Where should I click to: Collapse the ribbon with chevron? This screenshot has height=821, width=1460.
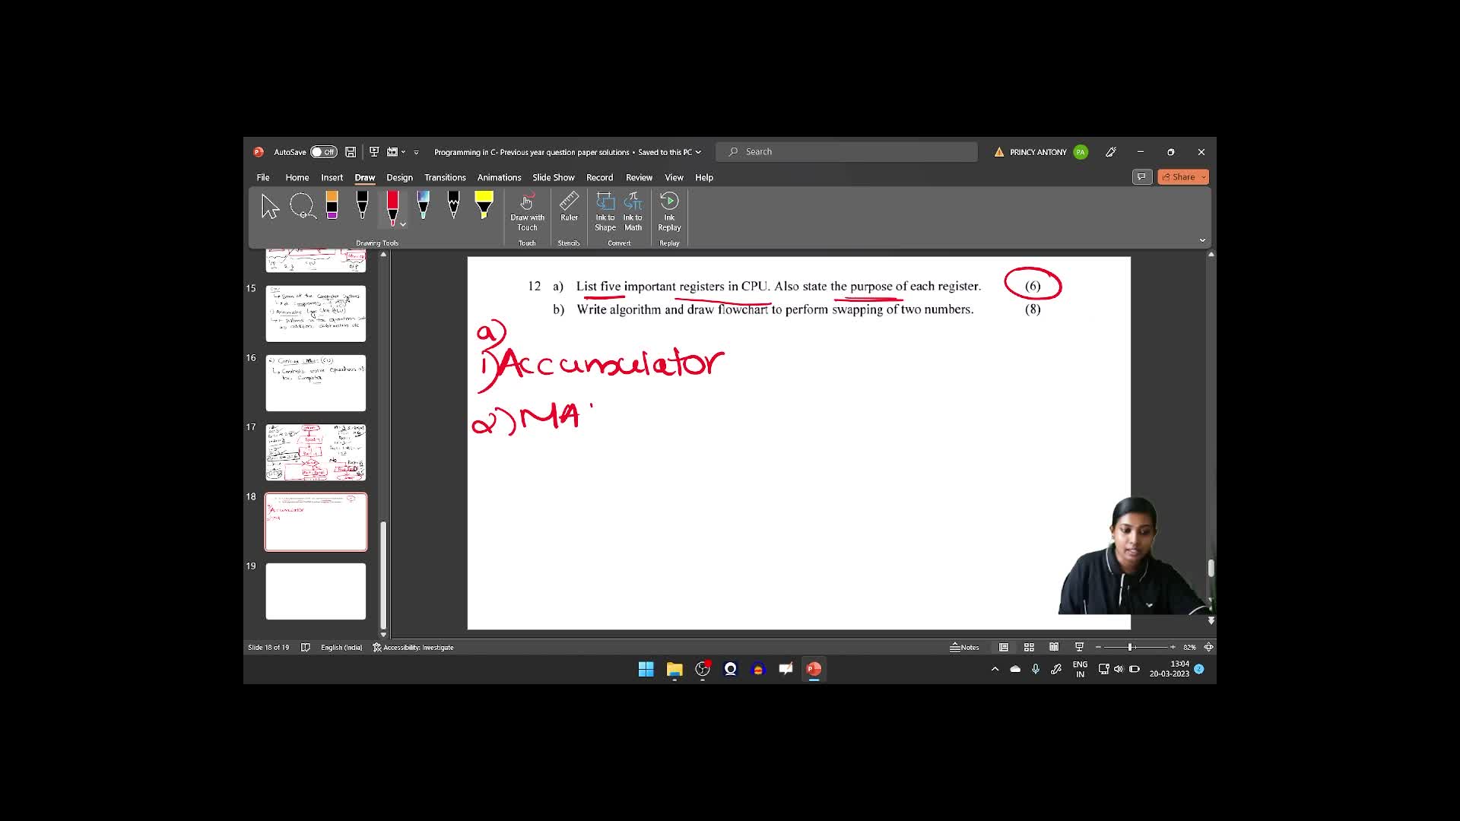click(x=1202, y=240)
